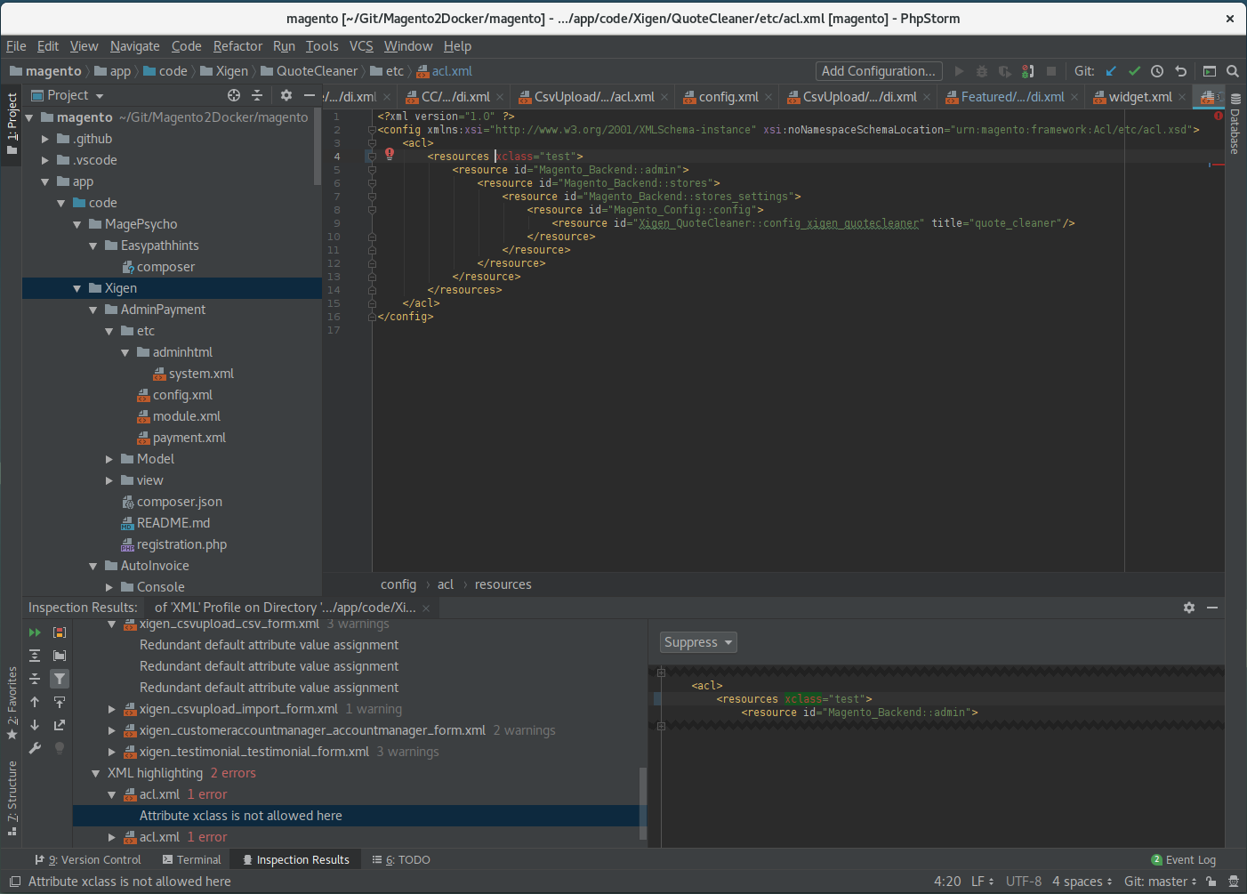Viewport: 1247px width, 894px height.
Task: Go to previous problem arrow
Action: point(35,702)
